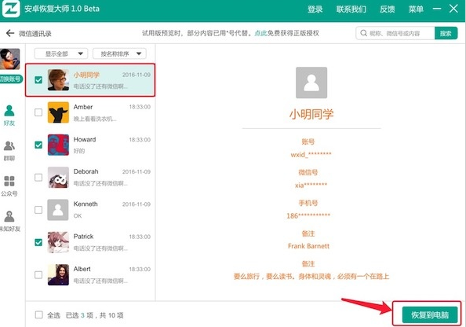The height and width of the screenshot is (327, 466).
Task: Open the 好友 friends sidebar icon
Action: pyautogui.click(x=9, y=116)
